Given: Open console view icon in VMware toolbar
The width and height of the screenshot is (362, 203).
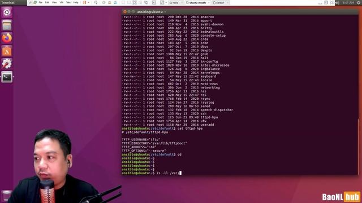Looking at the screenshot, I should coord(154,2).
